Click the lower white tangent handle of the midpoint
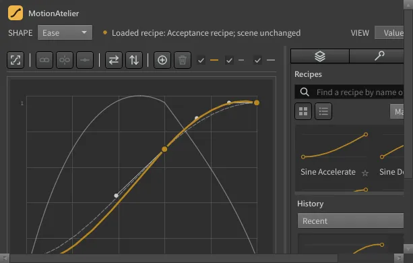Screen dimensions: 413x263 click(116, 196)
